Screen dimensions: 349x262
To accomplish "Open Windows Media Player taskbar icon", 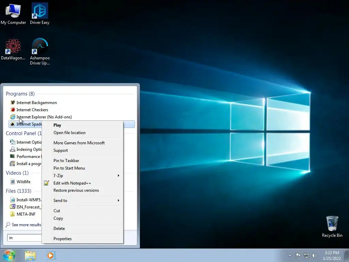I will [x=50, y=255].
